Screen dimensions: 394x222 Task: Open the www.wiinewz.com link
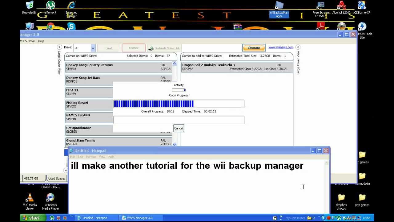coord(281,47)
